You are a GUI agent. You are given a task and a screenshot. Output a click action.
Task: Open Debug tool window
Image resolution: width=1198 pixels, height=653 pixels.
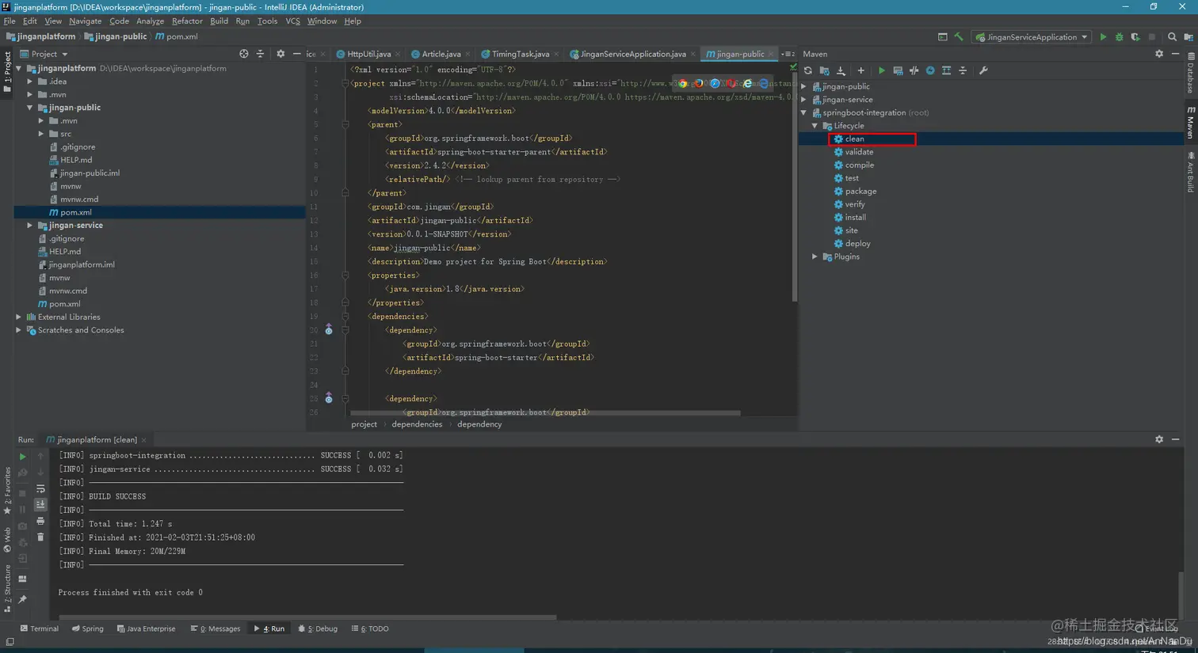pos(318,628)
